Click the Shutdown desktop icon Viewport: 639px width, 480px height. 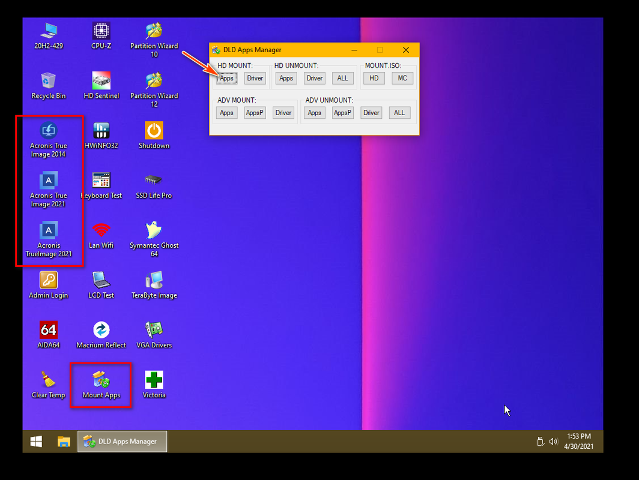pyautogui.click(x=154, y=136)
